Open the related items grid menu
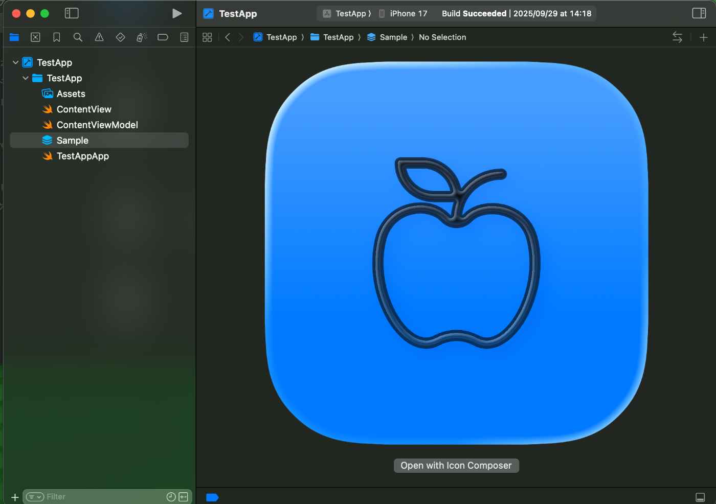The image size is (716, 504). pyautogui.click(x=207, y=37)
